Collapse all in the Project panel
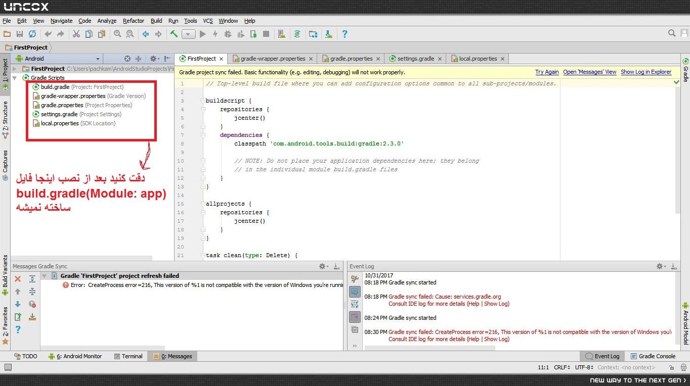 click(x=138, y=59)
